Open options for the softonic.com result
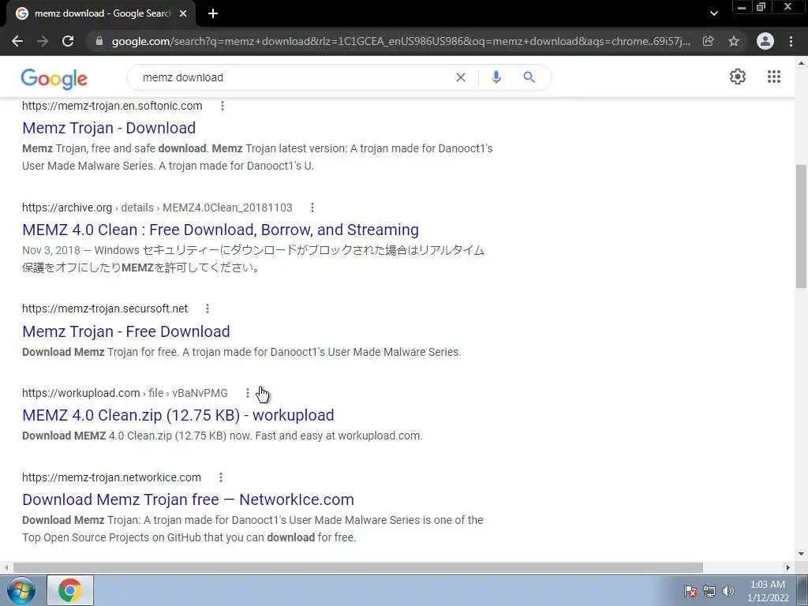The height and width of the screenshot is (606, 808). coord(222,106)
